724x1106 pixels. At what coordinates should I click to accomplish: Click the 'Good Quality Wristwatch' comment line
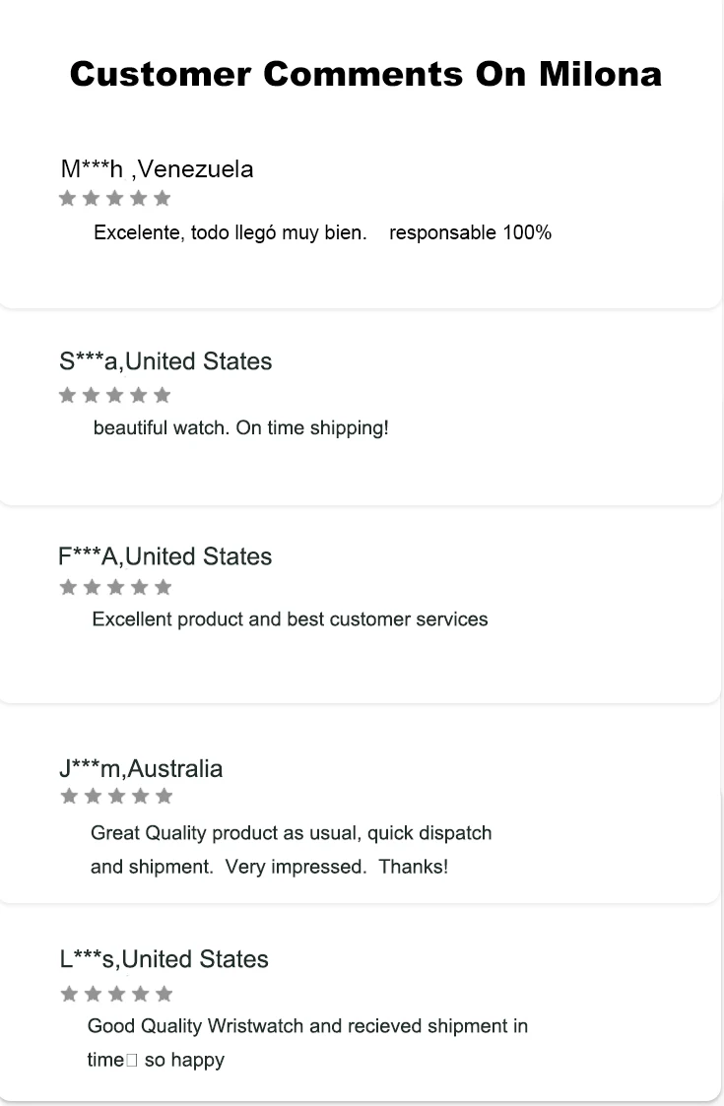pyautogui.click(x=307, y=1026)
